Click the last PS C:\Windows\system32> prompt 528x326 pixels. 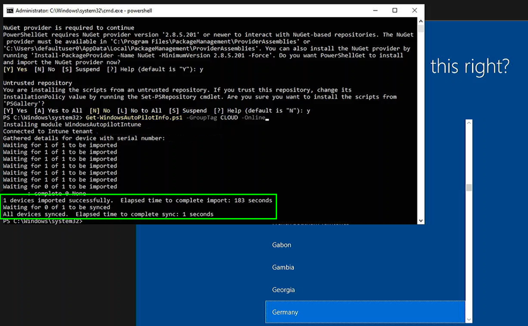coord(42,222)
